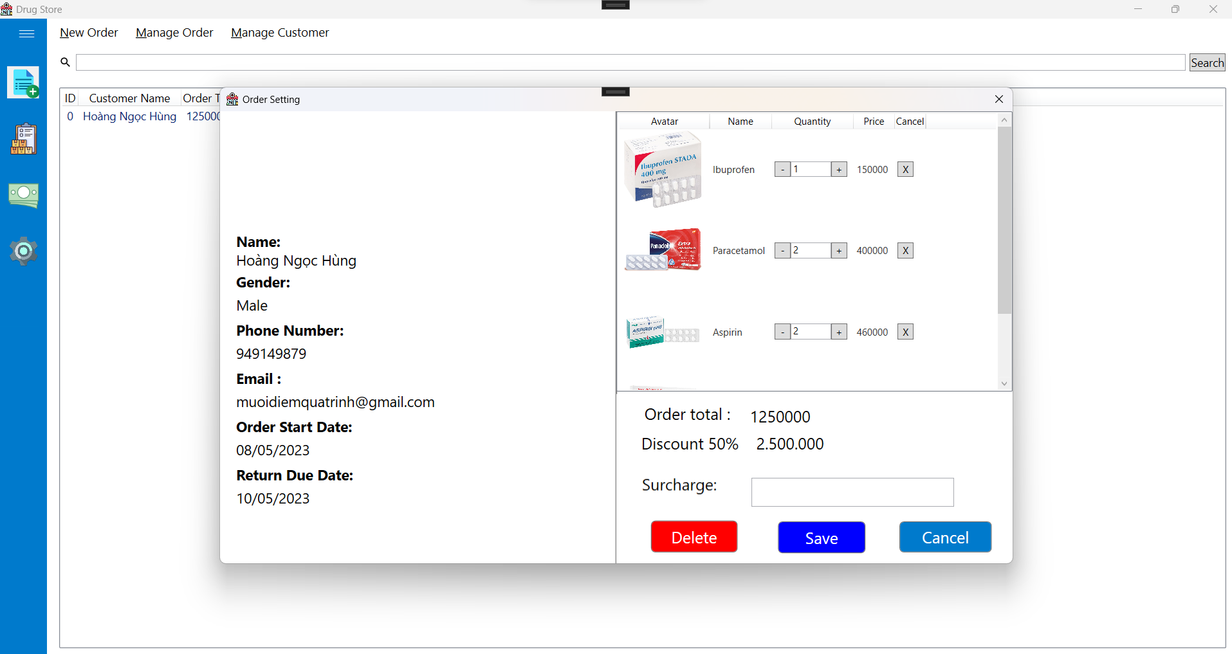The image size is (1232, 654).
Task: Save the order changes
Action: tap(821, 537)
